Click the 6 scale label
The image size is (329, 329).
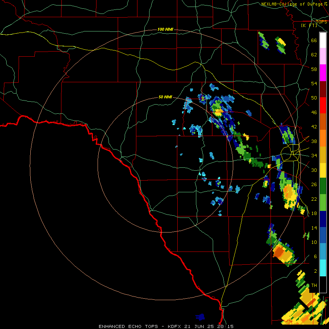point(315,256)
